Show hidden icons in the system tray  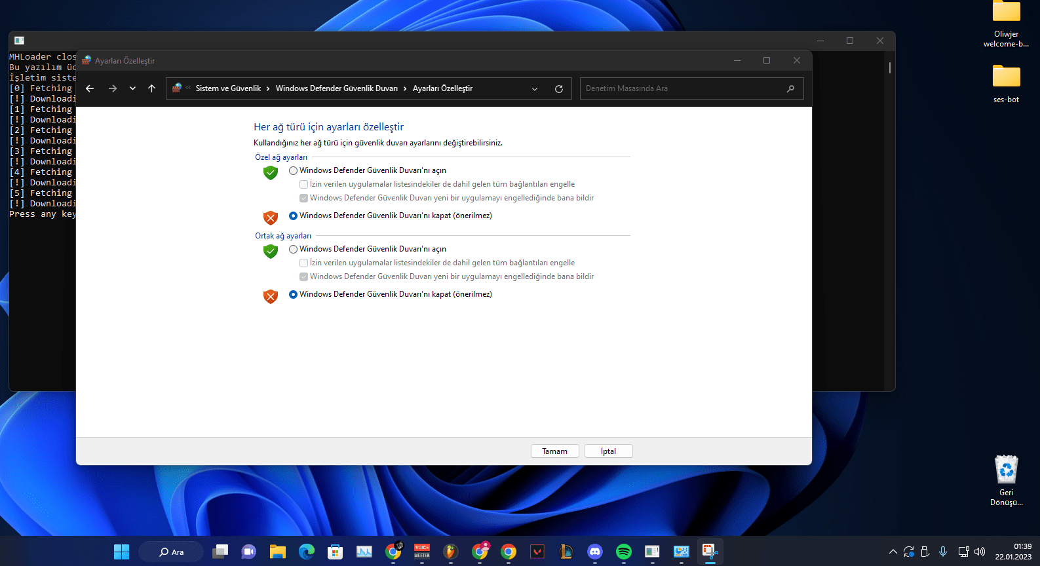[x=893, y=552]
